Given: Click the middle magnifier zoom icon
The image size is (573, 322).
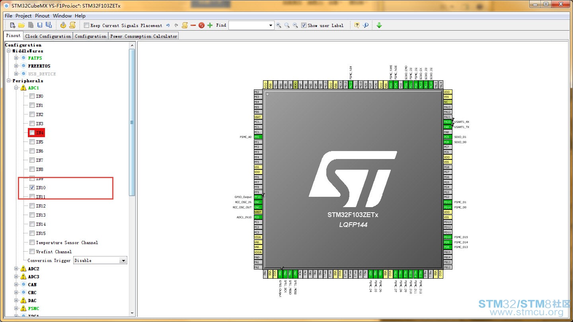Looking at the screenshot, I should click(x=287, y=25).
